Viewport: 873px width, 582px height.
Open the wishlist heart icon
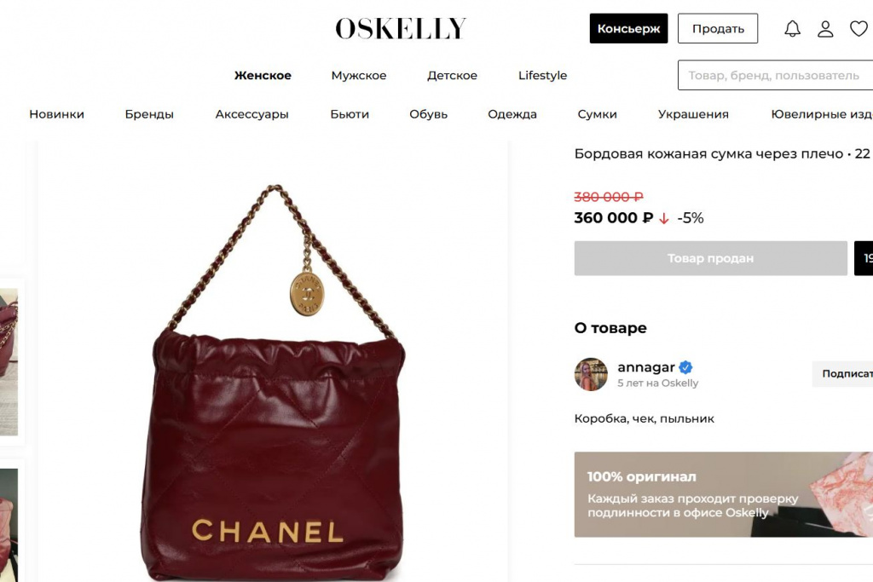[x=859, y=28]
